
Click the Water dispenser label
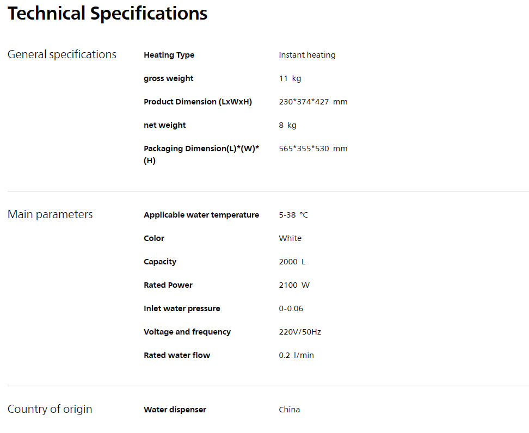coord(175,410)
